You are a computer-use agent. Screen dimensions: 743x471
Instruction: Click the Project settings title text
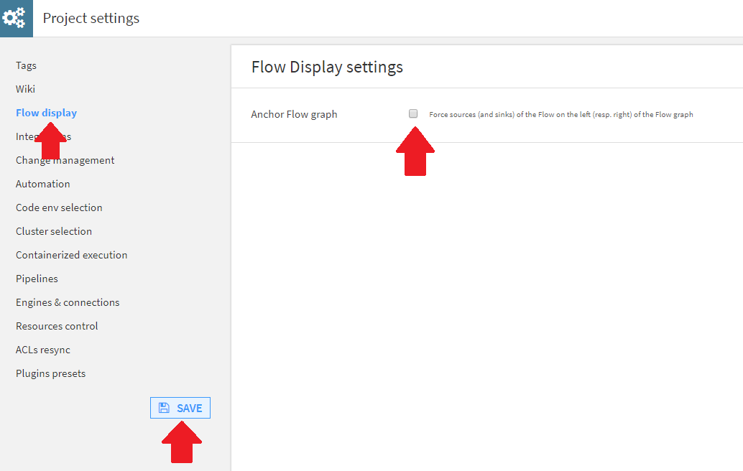91,18
